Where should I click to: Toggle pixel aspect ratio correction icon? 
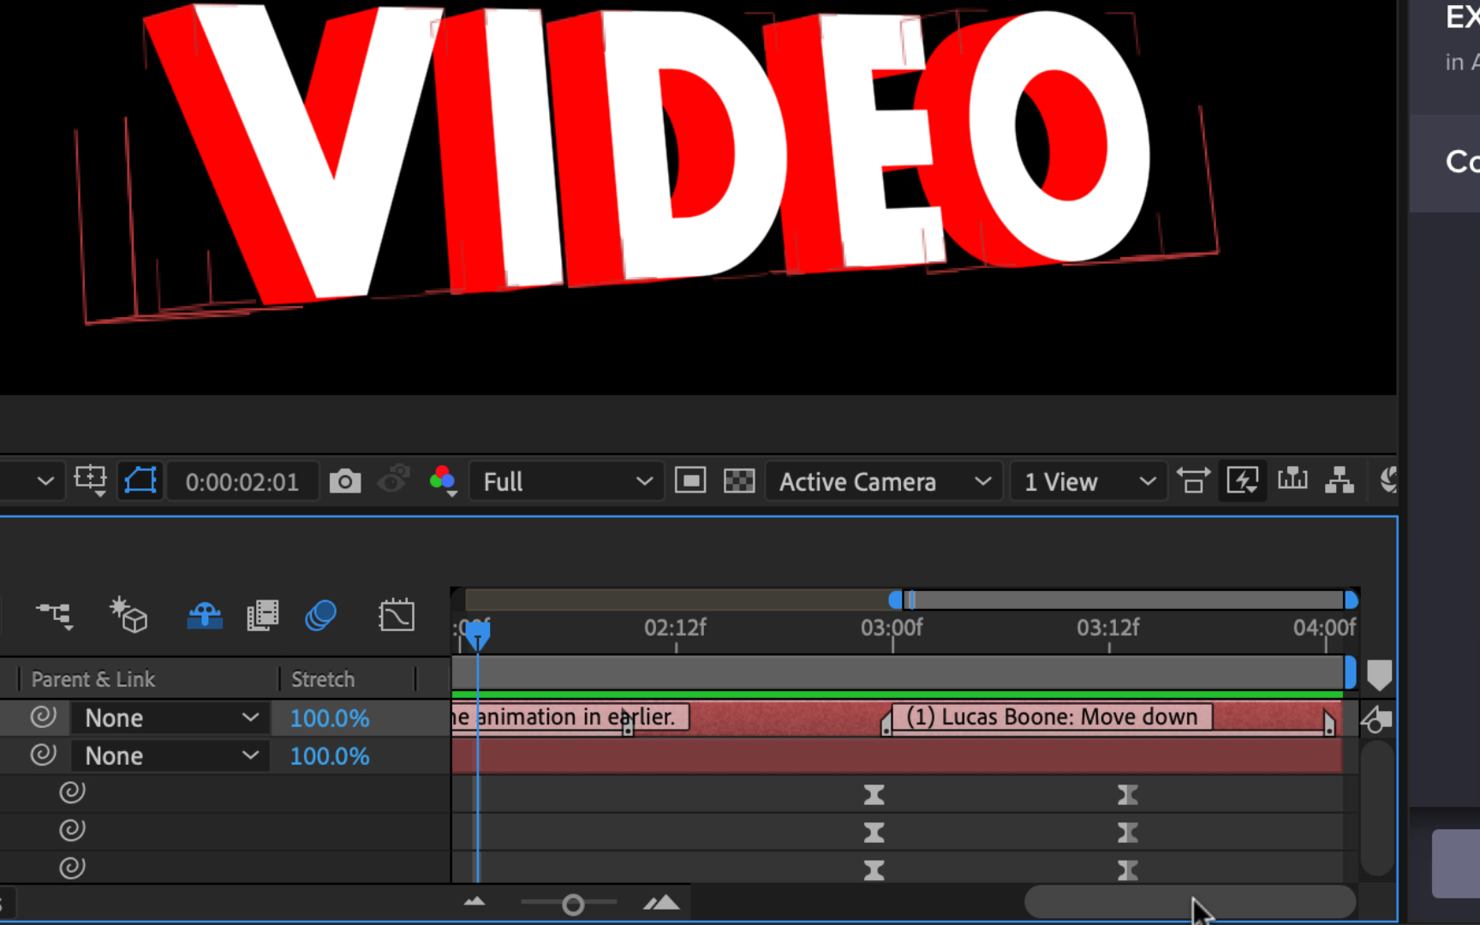click(x=1193, y=480)
